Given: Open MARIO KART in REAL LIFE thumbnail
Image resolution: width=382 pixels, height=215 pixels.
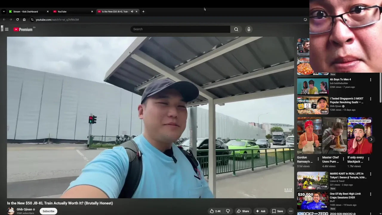Looking at the screenshot, I should tap(312, 180).
